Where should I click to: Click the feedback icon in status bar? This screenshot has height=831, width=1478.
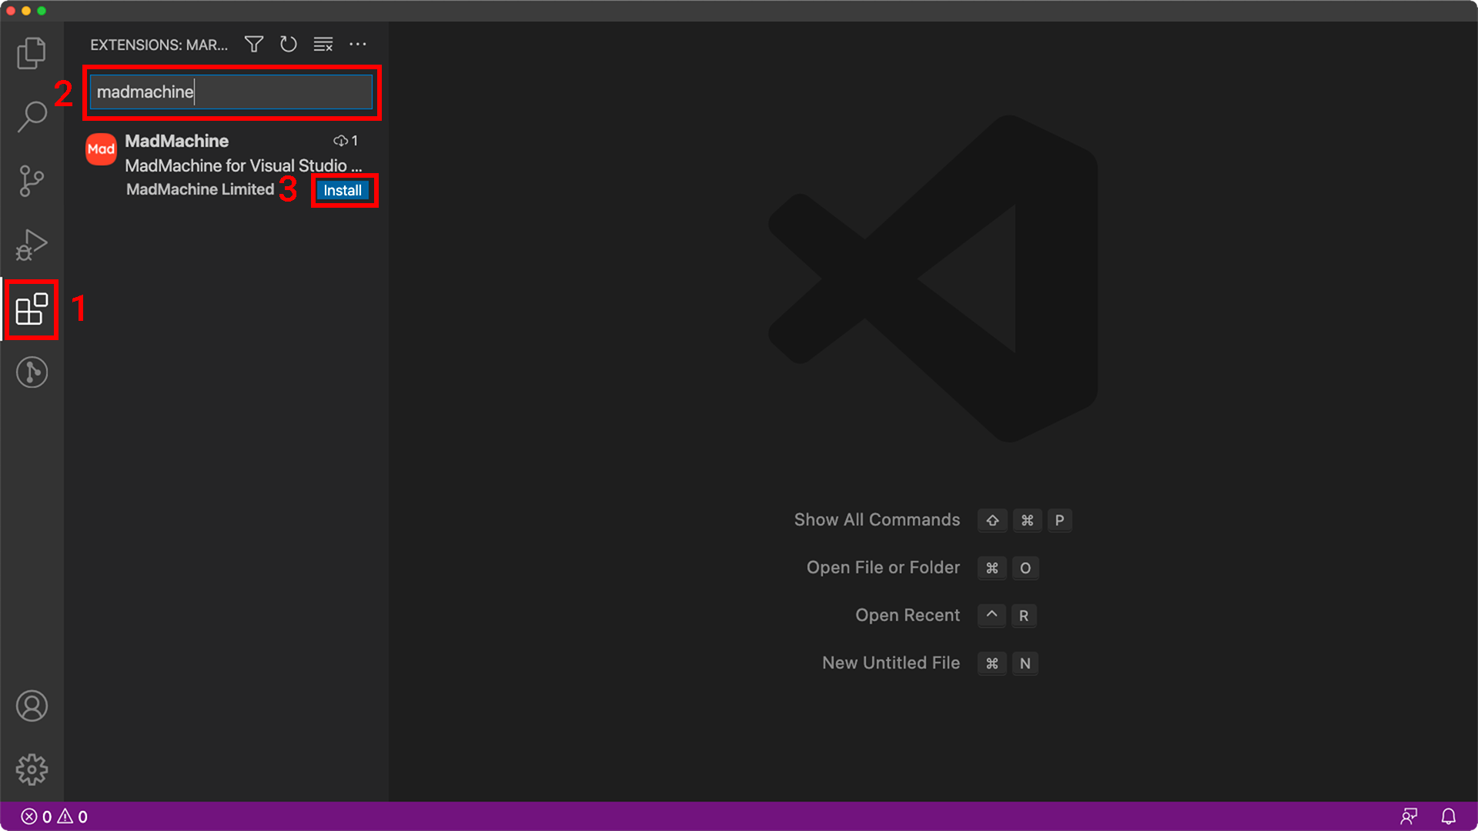click(1409, 816)
